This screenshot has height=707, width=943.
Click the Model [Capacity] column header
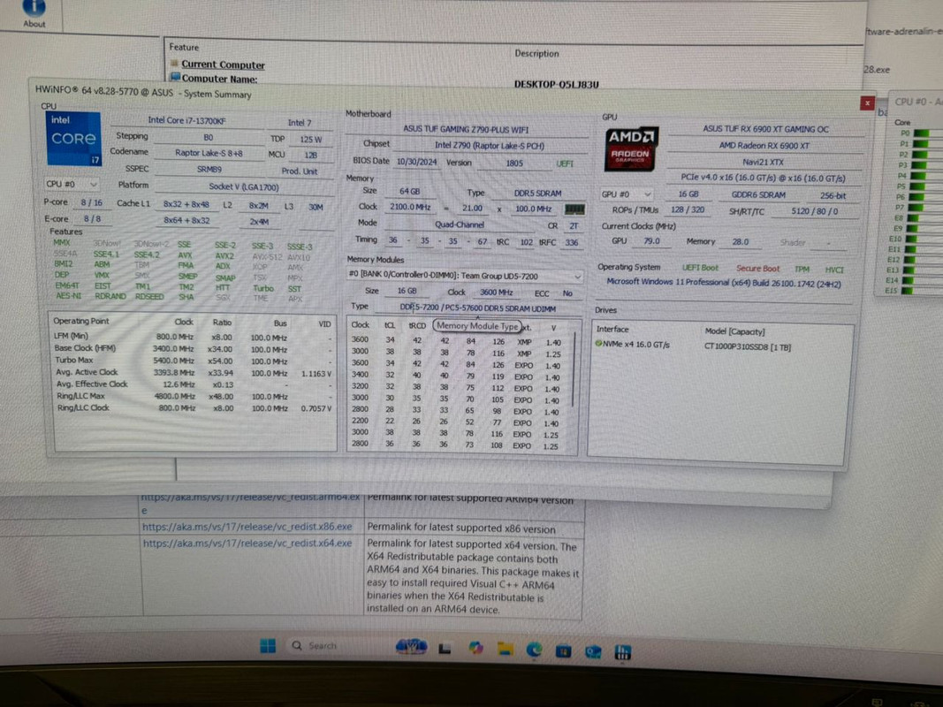(x=734, y=332)
